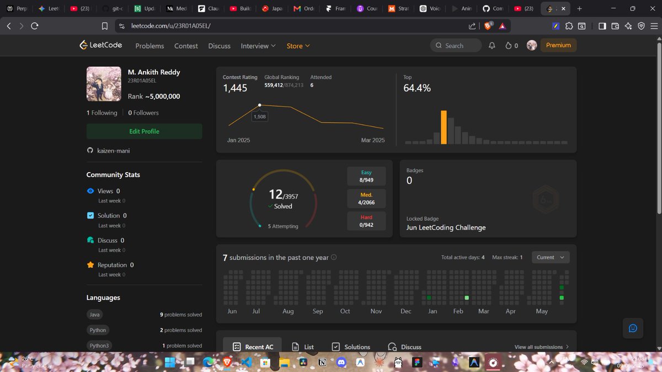
Task: Bookmark this page using bookmark icon
Action: point(105,26)
